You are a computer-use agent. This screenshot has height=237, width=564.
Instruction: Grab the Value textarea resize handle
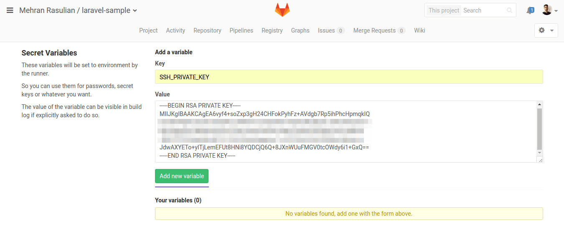click(x=540, y=159)
